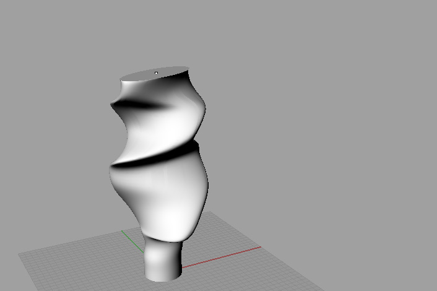The image size is (437, 291).
Task: Click the twisted body of the 3D vase
Action: pos(159,156)
